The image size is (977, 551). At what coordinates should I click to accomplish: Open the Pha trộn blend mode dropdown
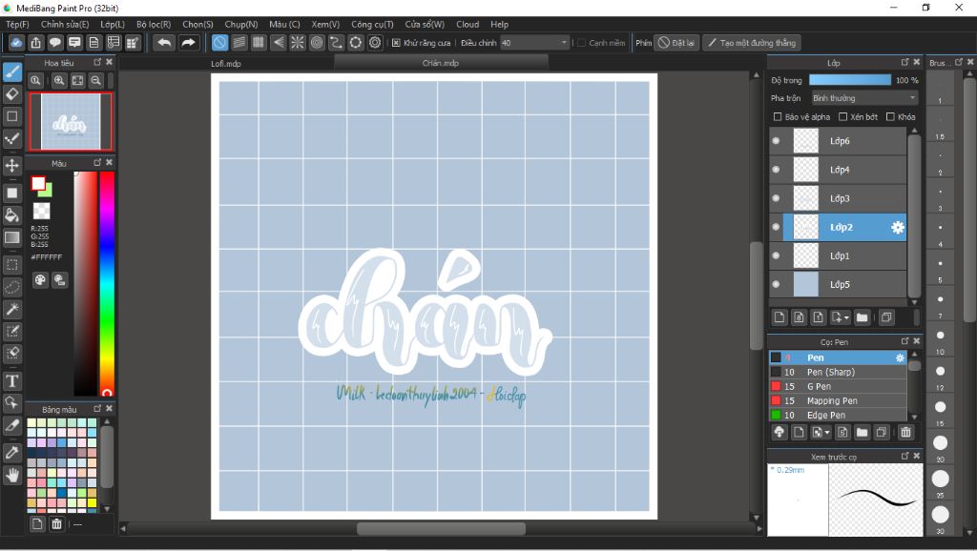click(x=864, y=98)
